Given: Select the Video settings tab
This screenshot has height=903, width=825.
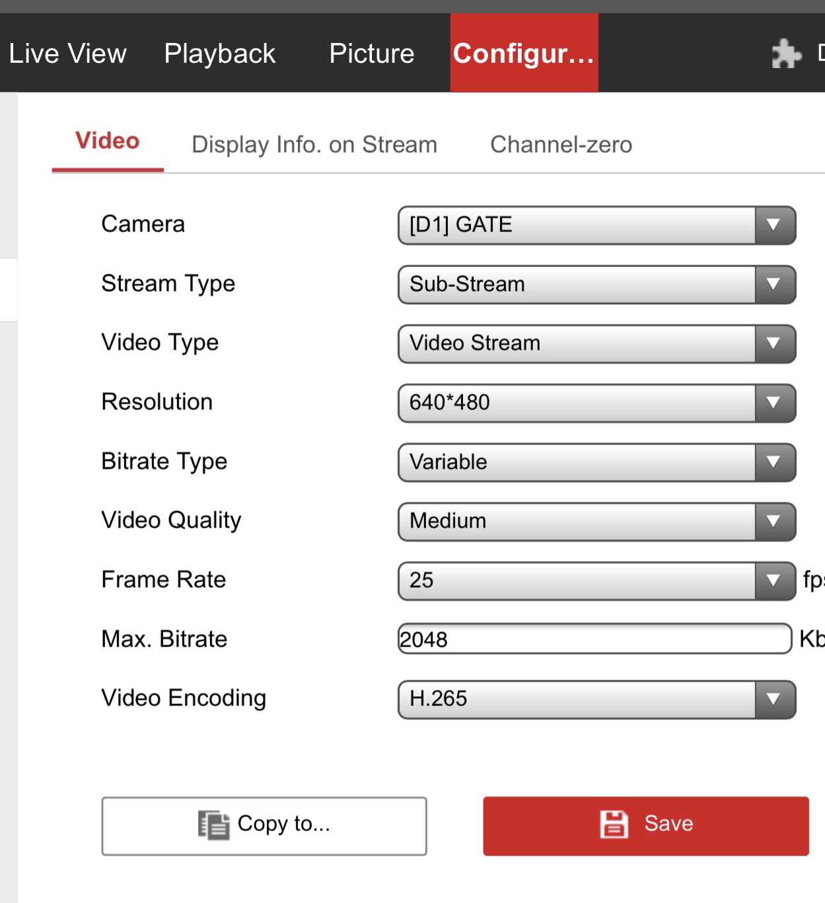Looking at the screenshot, I should point(108,141).
